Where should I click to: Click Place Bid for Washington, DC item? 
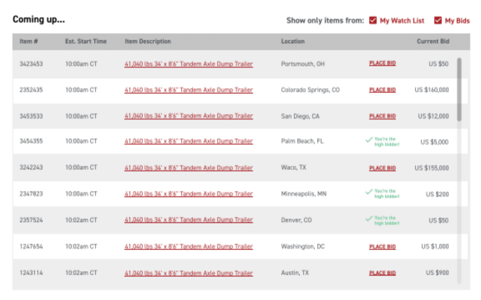[382, 247]
